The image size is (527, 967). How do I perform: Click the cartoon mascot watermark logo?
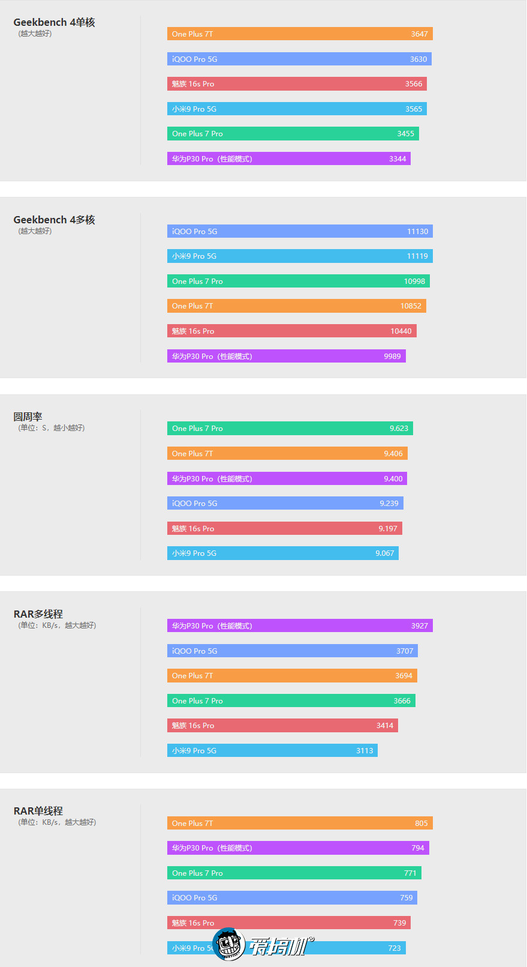pyautogui.click(x=230, y=944)
